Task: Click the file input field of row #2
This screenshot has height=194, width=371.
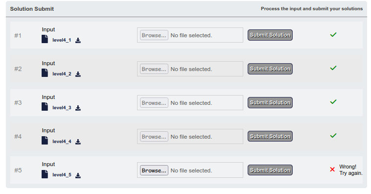Action: 190,69
